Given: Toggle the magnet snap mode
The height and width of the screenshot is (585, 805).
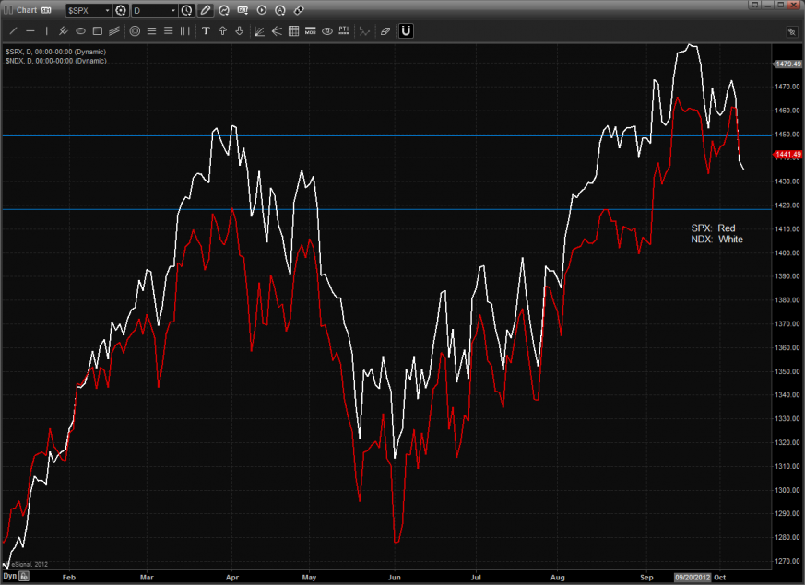Looking at the screenshot, I should click(x=406, y=31).
